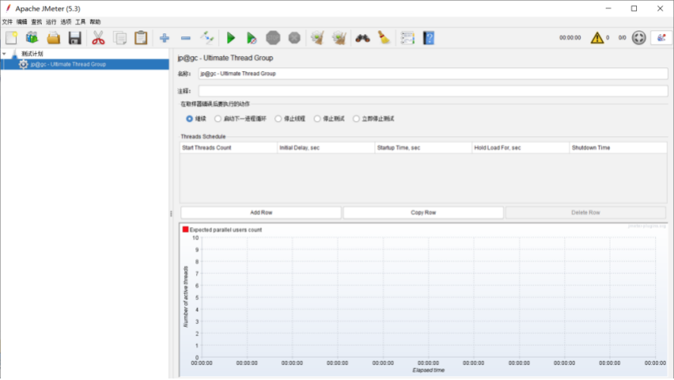
Task: Expand all nodes with plus icon
Action: [x=164, y=38]
